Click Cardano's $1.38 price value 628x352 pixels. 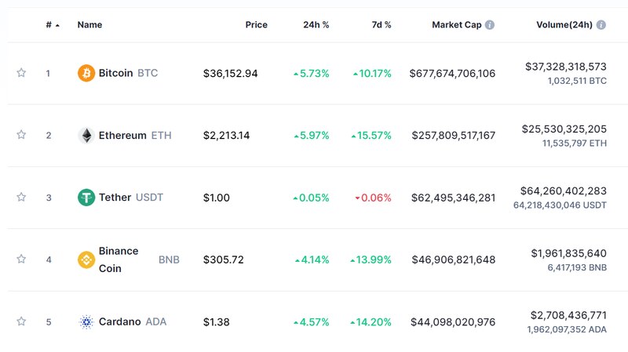(217, 322)
